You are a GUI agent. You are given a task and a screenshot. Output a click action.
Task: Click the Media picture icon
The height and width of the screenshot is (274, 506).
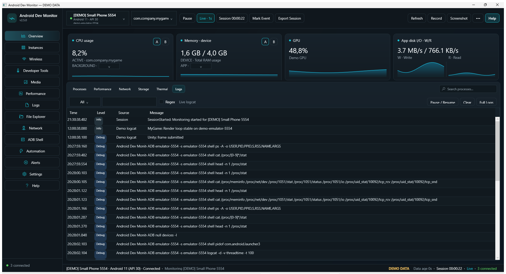26,82
